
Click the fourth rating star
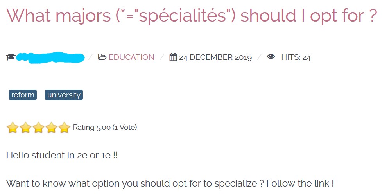51,128
